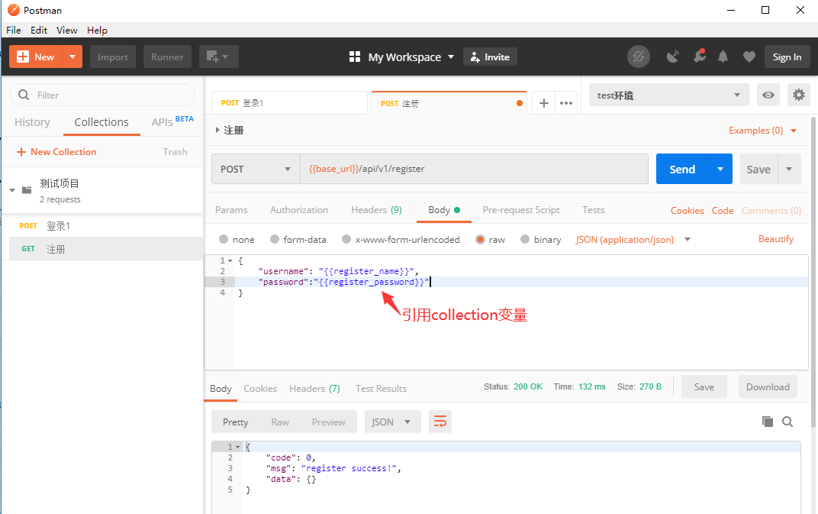Open environment quick look eye icon

click(x=768, y=95)
